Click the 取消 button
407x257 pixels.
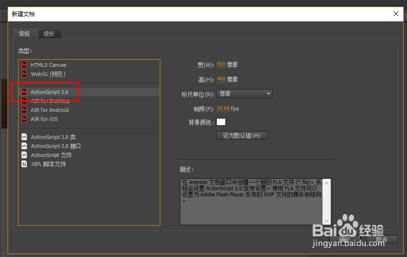(381, 239)
